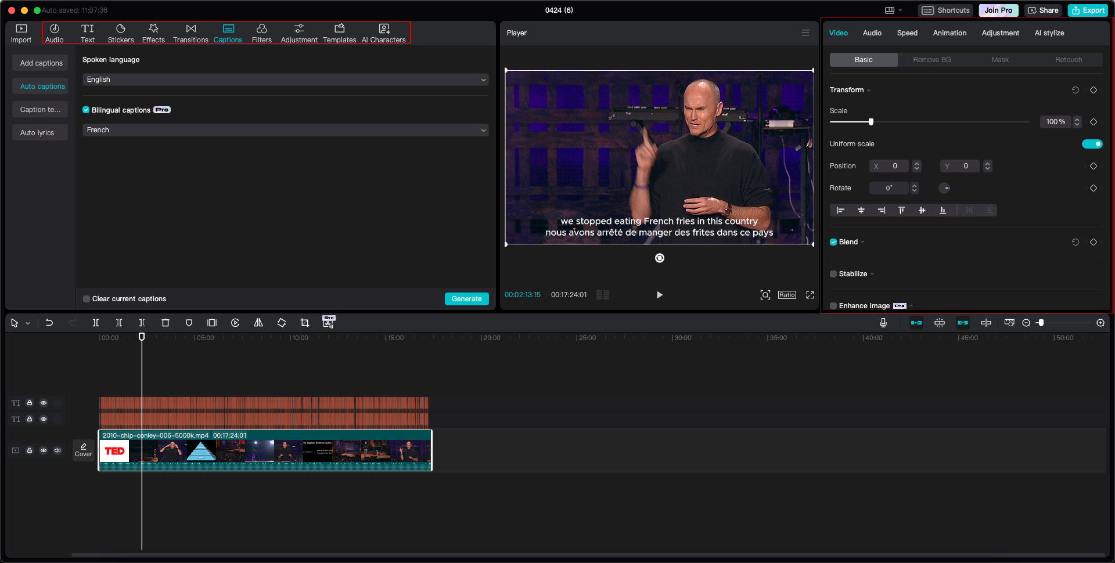Image resolution: width=1115 pixels, height=563 pixels.
Task: Switch to the Remove BG tab
Action: pyautogui.click(x=931, y=59)
